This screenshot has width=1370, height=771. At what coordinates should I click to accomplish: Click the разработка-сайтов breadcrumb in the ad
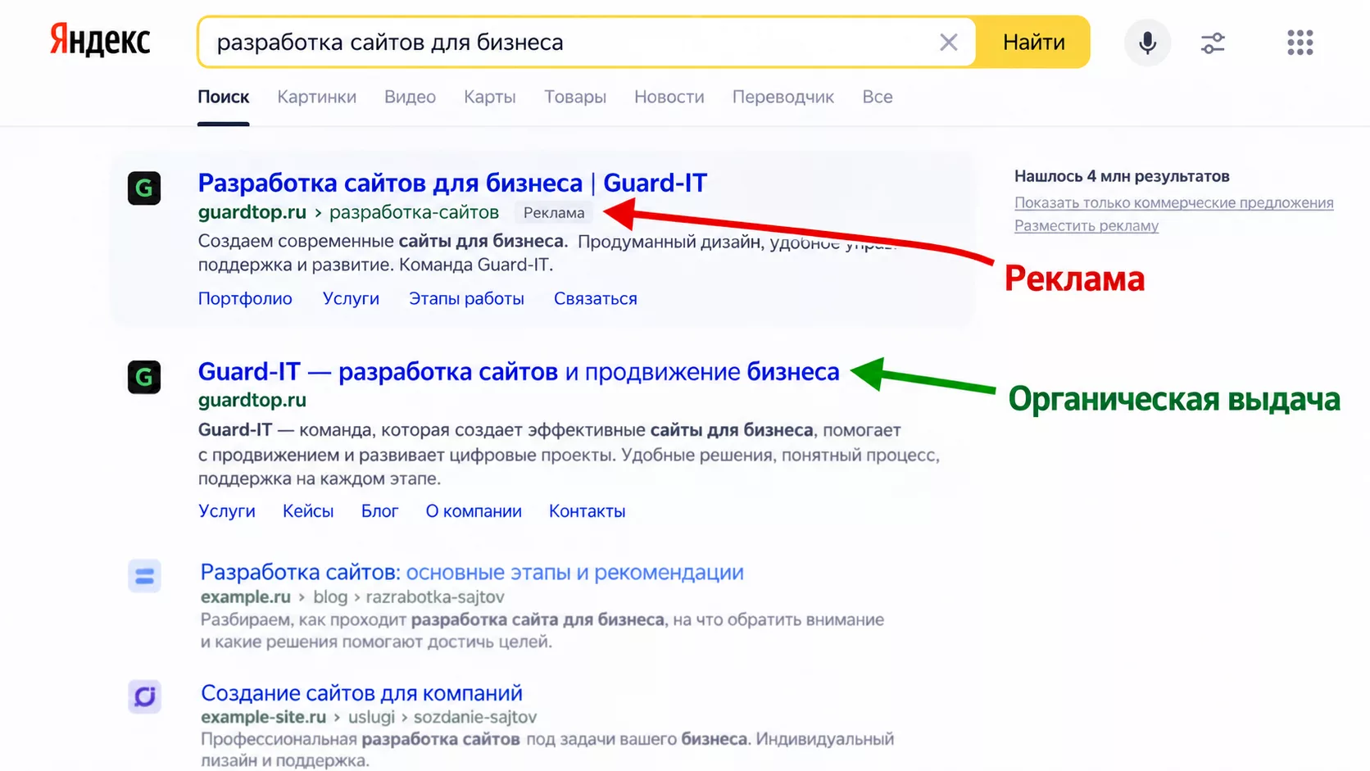click(414, 212)
